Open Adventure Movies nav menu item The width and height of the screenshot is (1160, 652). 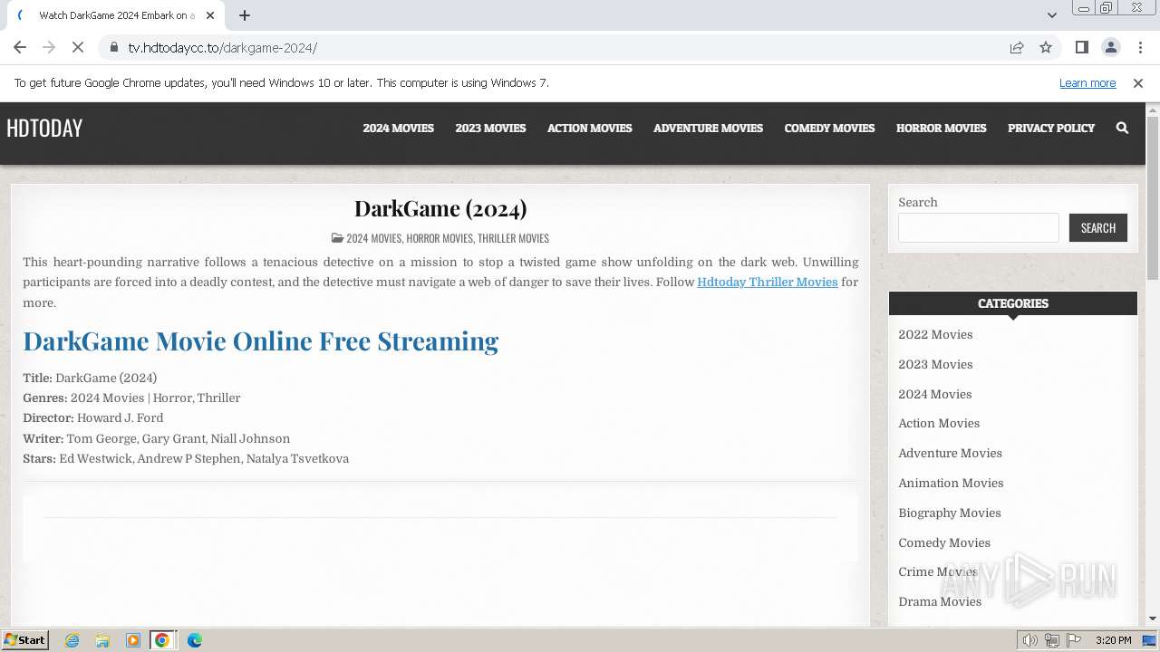(709, 128)
